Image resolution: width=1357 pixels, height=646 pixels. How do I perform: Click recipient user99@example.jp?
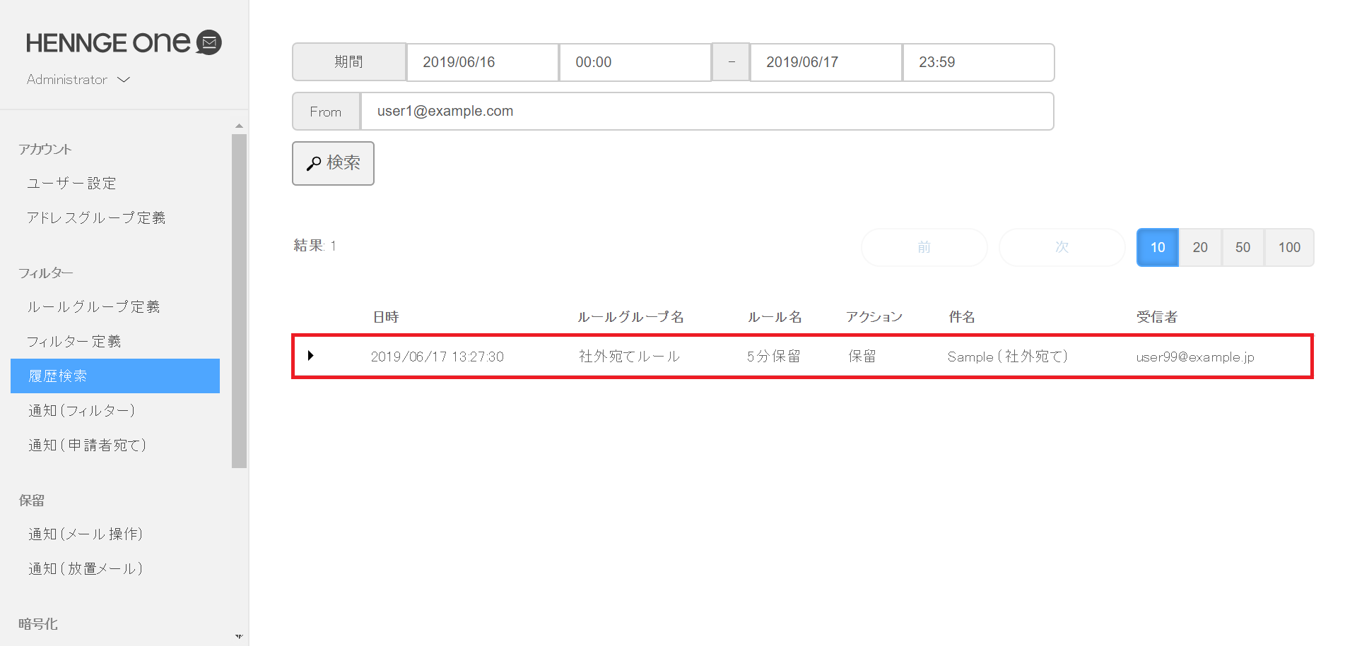coord(1195,357)
